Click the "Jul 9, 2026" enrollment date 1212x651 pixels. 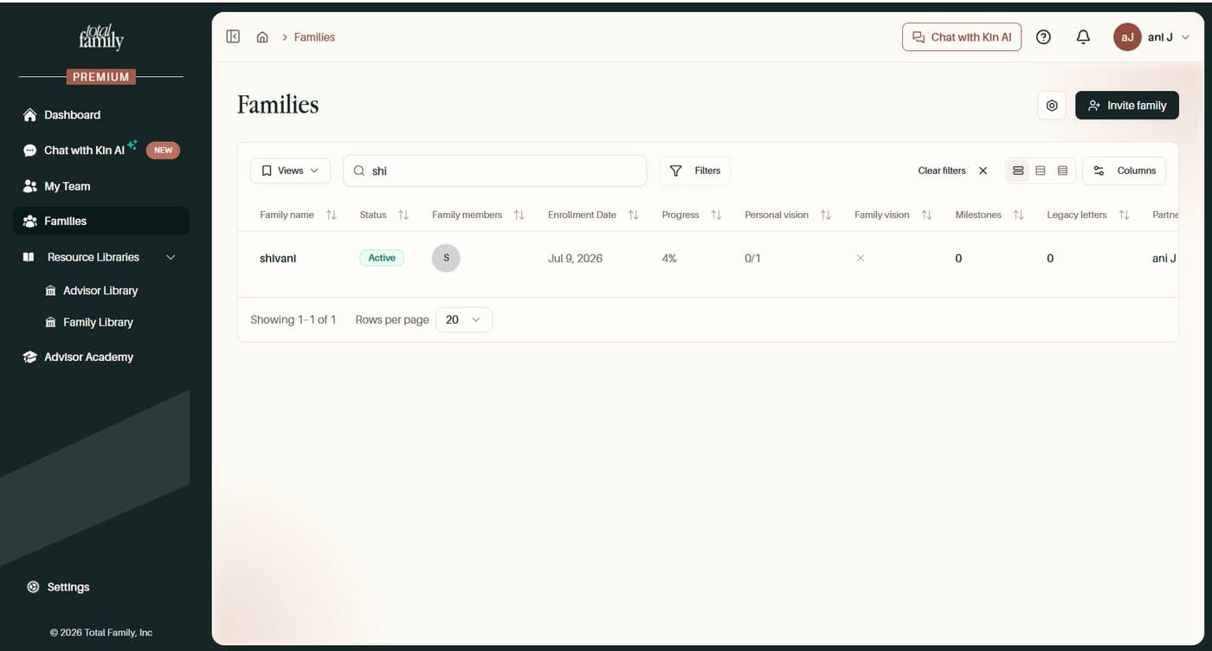(x=575, y=258)
